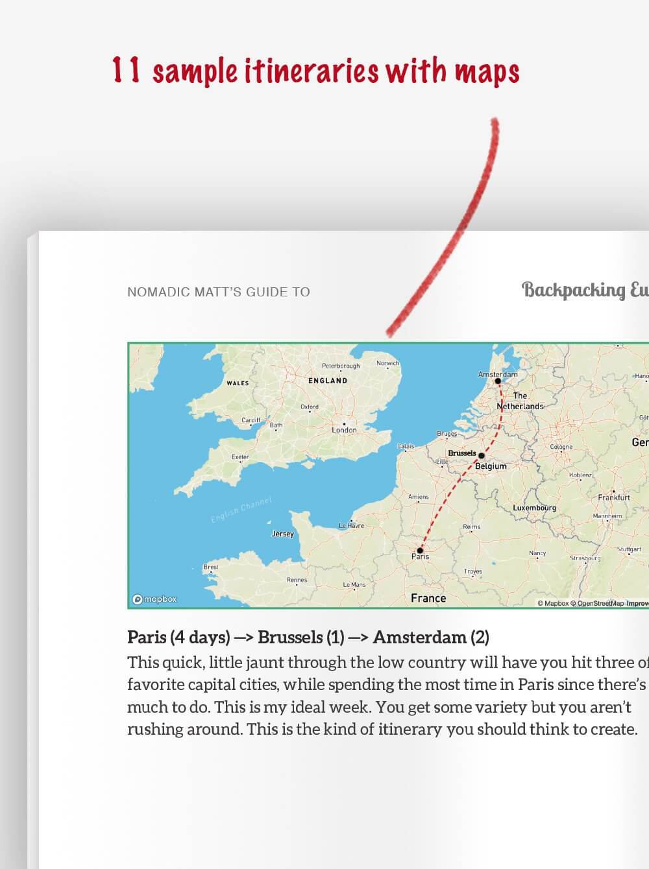Click the Brest label on the map
The width and height of the screenshot is (649, 869).
[x=211, y=567]
